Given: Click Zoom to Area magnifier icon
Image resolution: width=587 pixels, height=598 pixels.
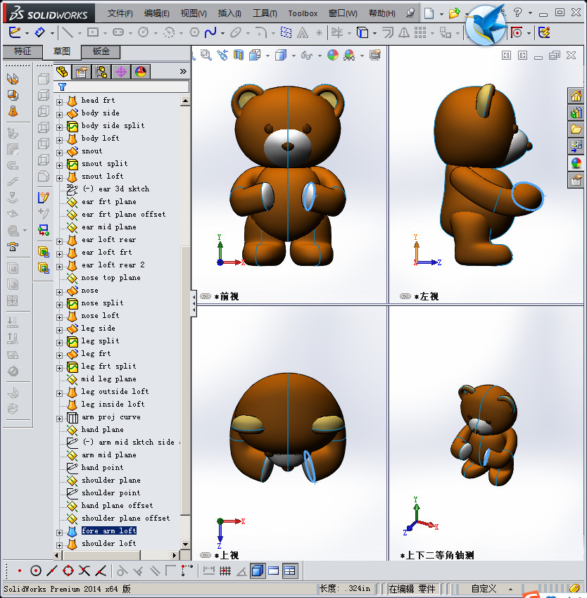Looking at the screenshot, I should pos(206,56).
